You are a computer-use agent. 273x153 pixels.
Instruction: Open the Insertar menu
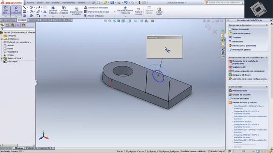56,3
